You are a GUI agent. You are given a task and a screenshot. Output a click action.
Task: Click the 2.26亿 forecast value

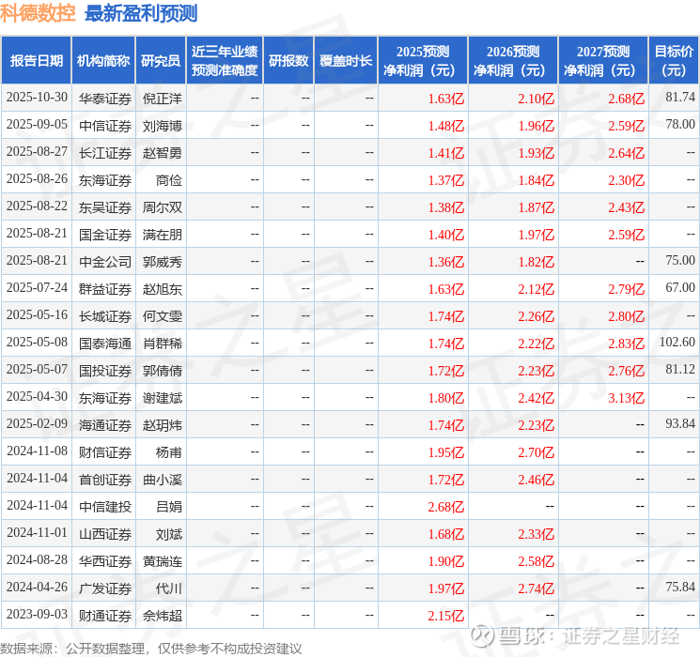[x=536, y=316]
